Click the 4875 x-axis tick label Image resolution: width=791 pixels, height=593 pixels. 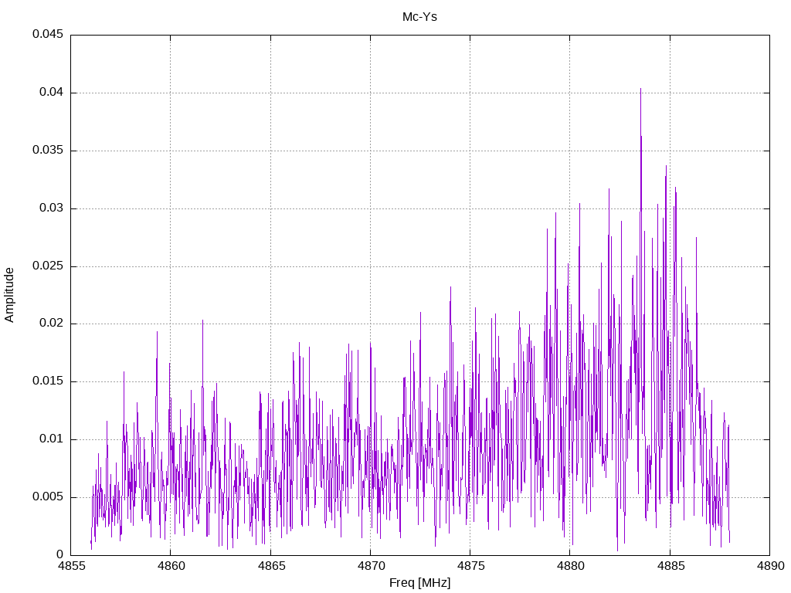(470, 567)
